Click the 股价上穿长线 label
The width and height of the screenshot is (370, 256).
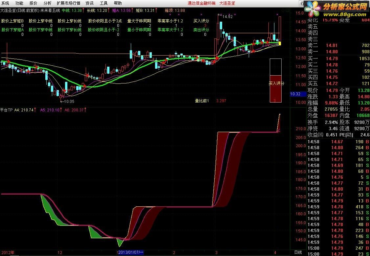(69, 21)
